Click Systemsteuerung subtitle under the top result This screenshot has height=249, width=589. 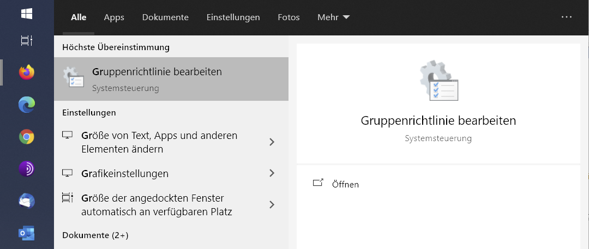[x=125, y=88]
